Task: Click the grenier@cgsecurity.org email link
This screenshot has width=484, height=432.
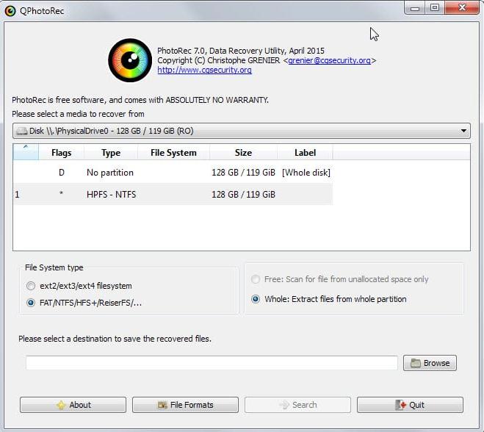Action: point(329,60)
